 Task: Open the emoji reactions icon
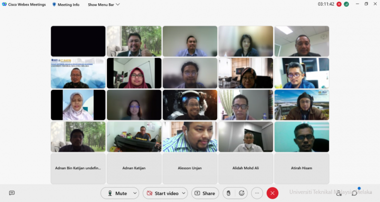(242, 193)
